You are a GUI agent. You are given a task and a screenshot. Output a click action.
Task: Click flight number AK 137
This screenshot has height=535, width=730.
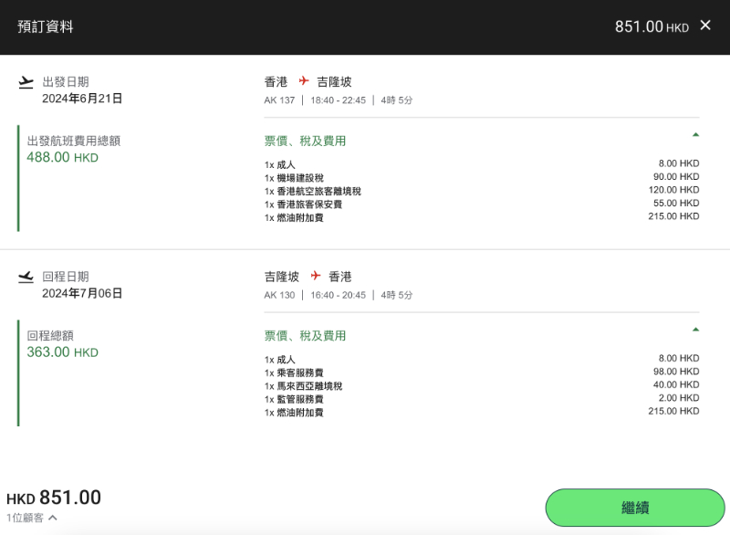[x=279, y=100]
